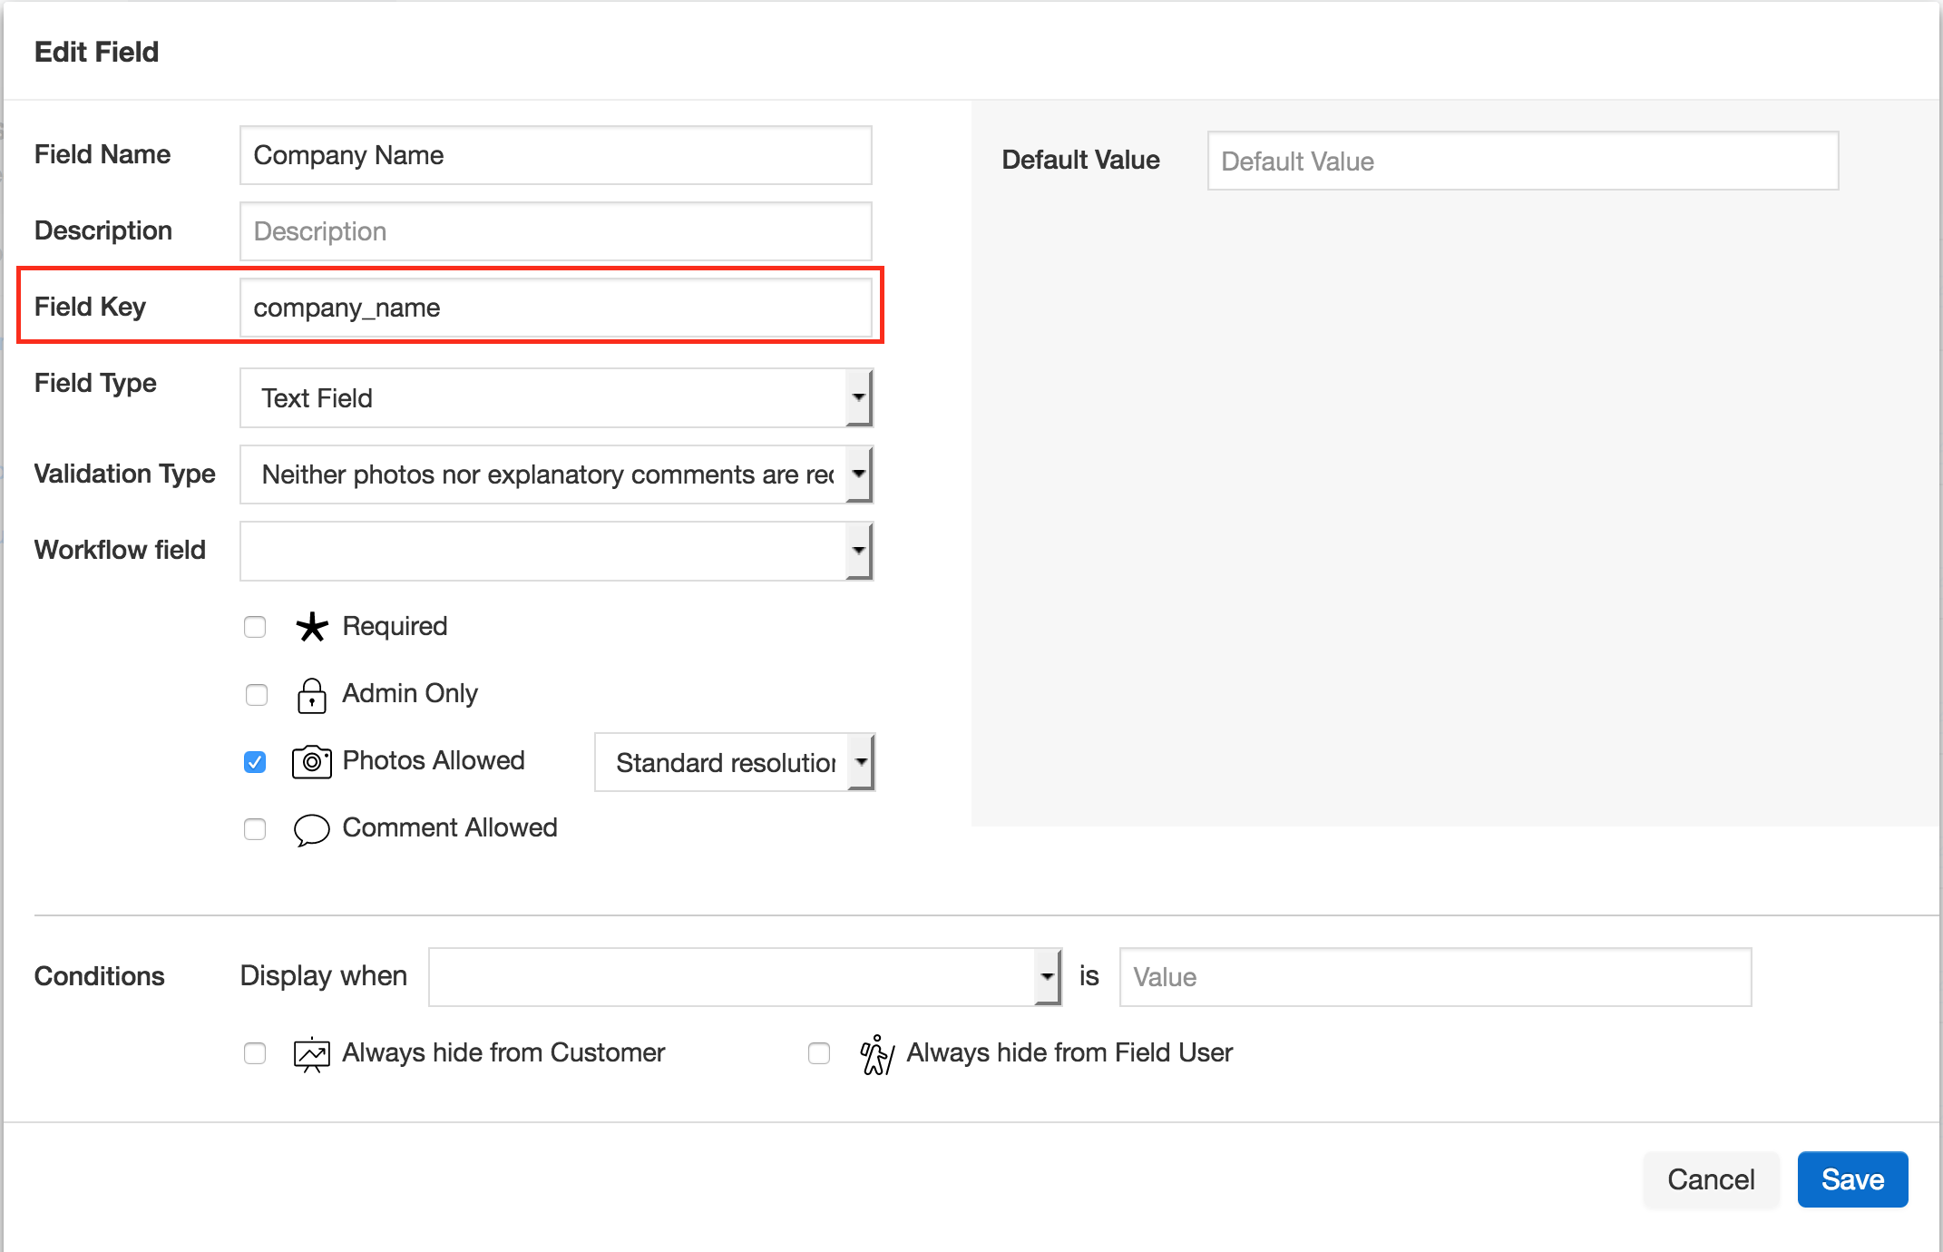Click the Cancel button
This screenshot has width=1943, height=1252.
(1710, 1179)
